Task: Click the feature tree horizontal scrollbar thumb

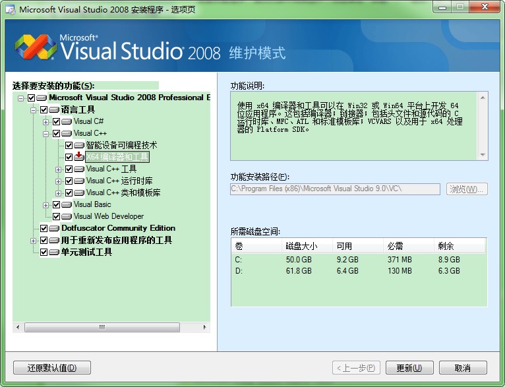Action: pyautogui.click(x=102, y=328)
